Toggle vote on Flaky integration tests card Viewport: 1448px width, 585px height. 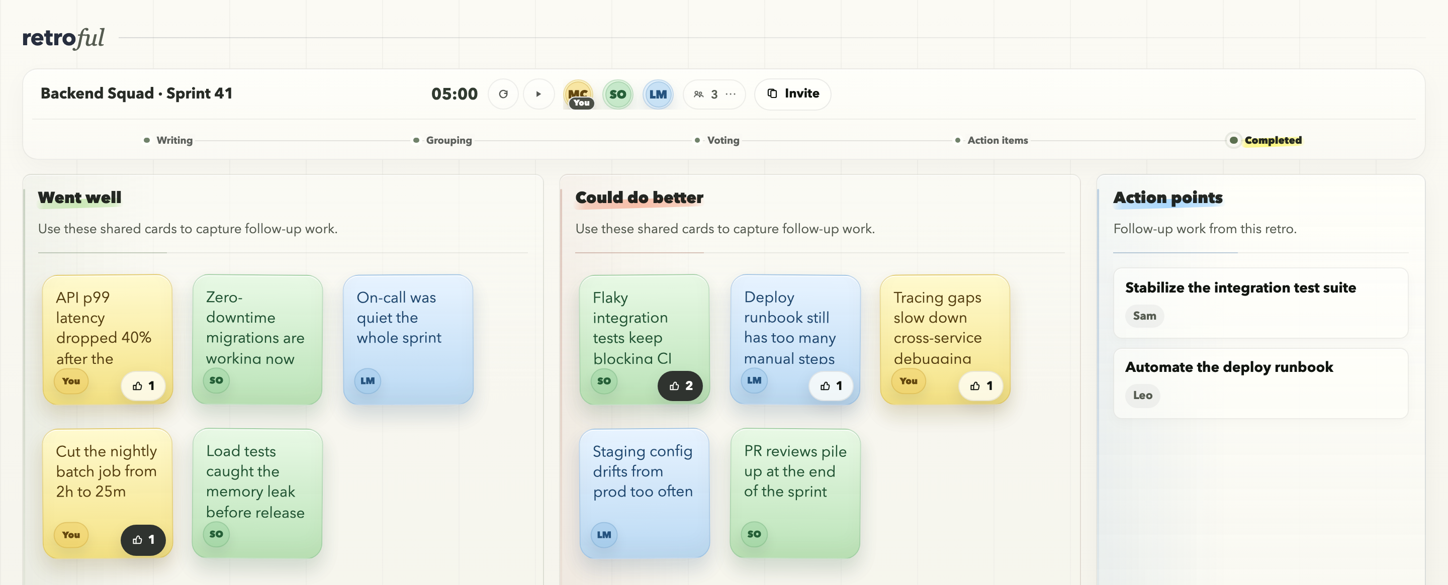(680, 386)
